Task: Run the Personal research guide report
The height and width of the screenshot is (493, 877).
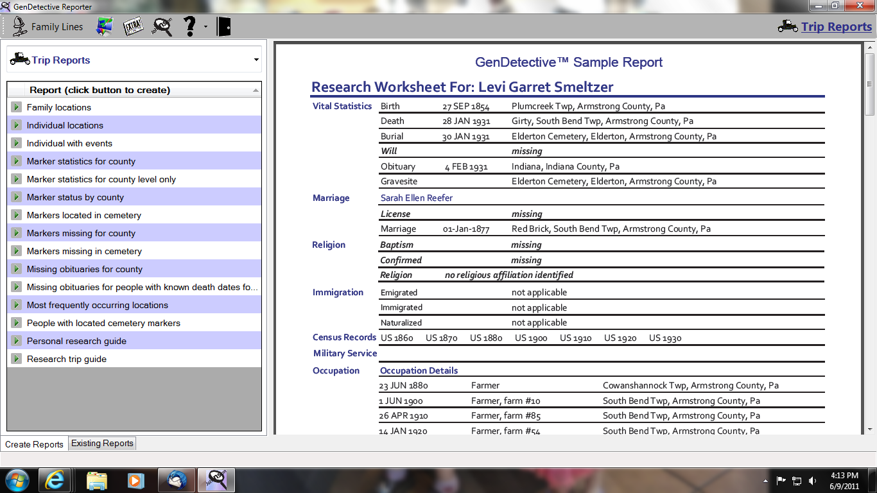Action: tap(17, 341)
